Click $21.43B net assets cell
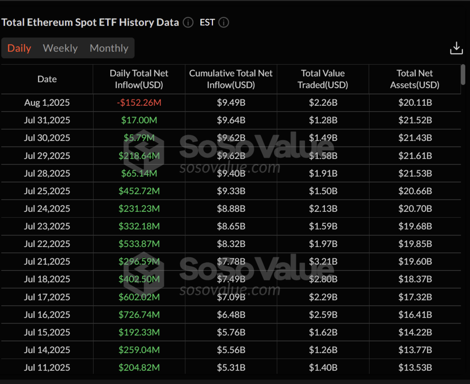 (415, 138)
